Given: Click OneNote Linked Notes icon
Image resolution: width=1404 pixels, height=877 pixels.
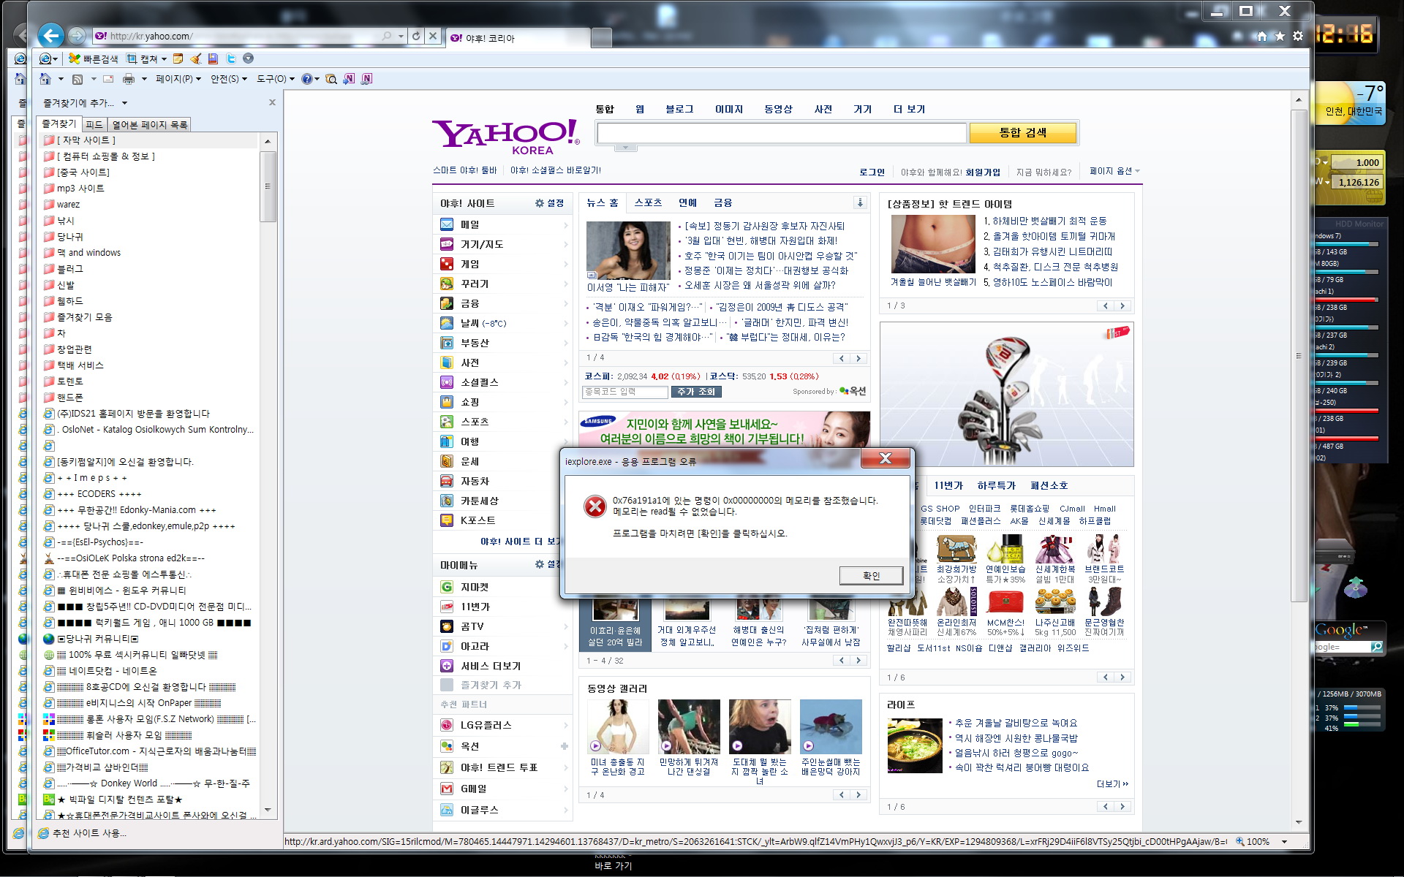Looking at the screenshot, I should pyautogui.click(x=366, y=79).
